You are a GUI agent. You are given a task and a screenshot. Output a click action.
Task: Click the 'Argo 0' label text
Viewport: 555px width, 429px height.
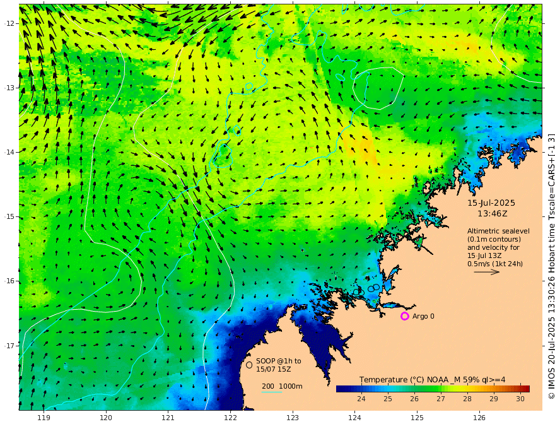423,316
